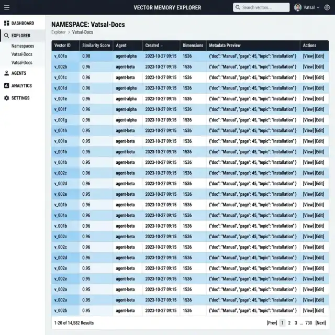Click the Dashboard grid icon
Screen dimensions: 335x335
7,23
